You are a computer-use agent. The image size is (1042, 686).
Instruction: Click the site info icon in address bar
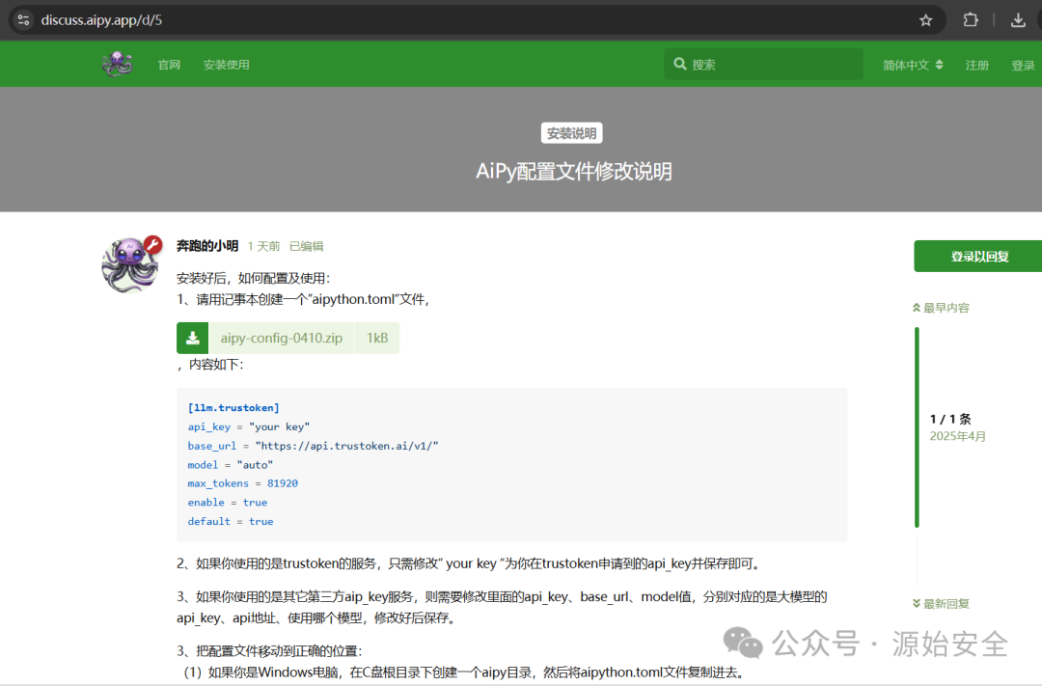pyautogui.click(x=23, y=20)
